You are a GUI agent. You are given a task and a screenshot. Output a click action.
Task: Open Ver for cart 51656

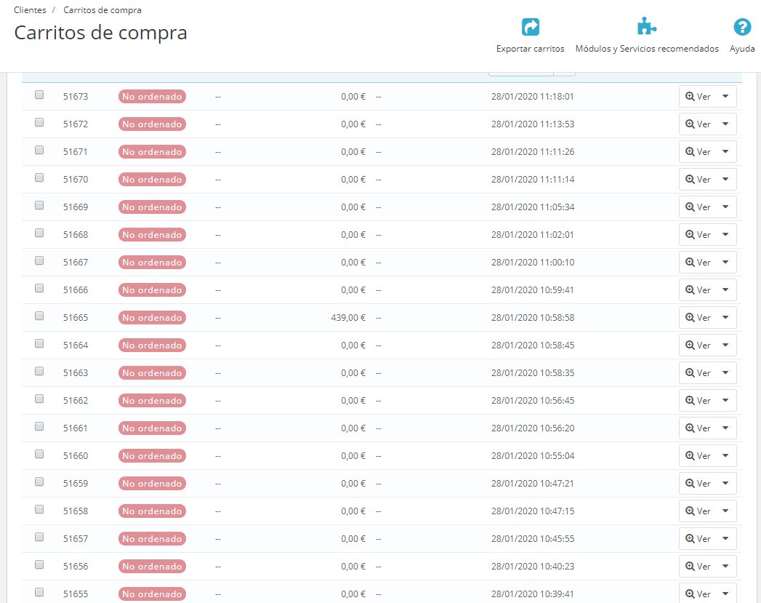pos(698,566)
